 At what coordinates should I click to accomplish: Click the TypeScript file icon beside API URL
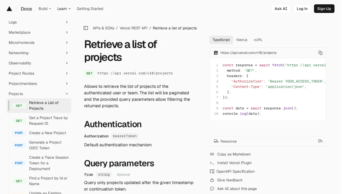pos(216,53)
